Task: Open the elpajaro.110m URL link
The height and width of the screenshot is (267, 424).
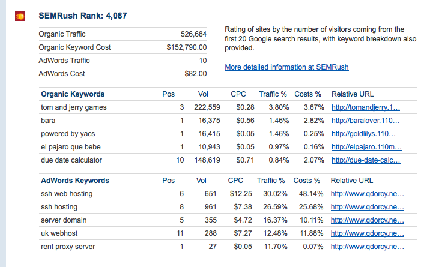Action: (x=366, y=147)
